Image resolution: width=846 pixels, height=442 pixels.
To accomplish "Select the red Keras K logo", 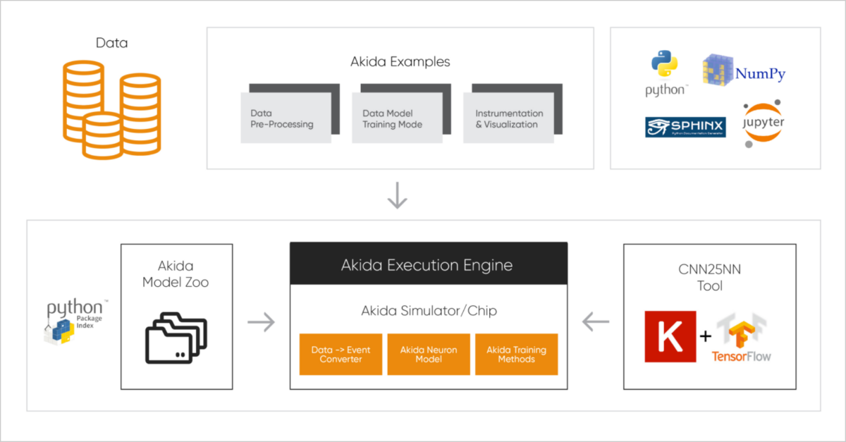I will click(670, 336).
